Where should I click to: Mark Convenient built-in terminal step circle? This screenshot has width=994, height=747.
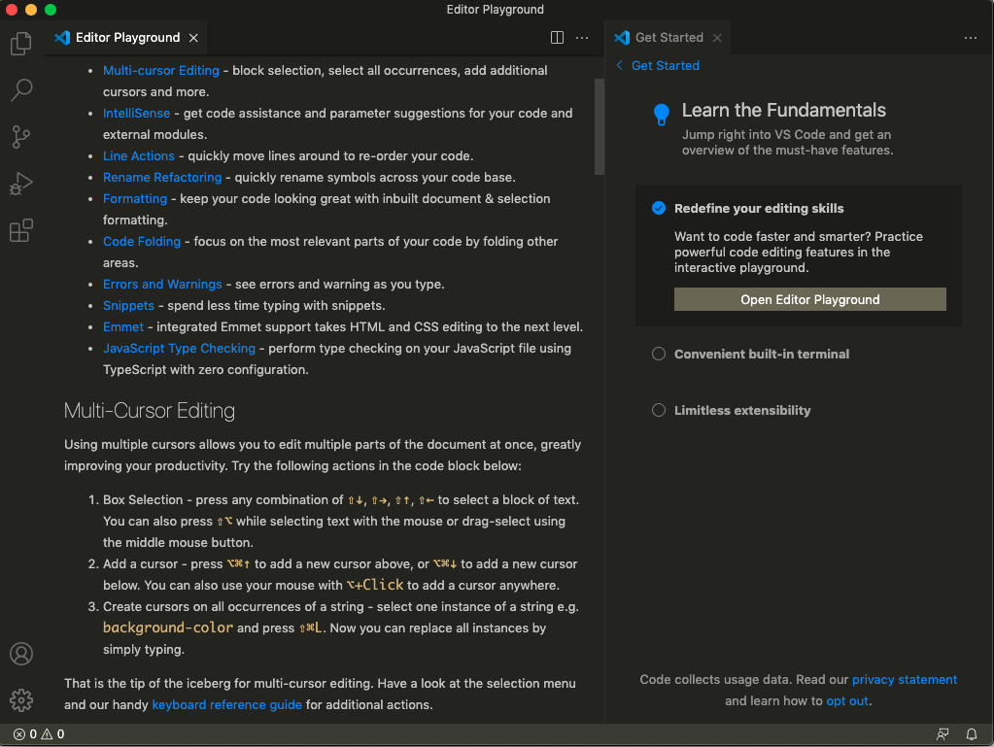(x=659, y=354)
